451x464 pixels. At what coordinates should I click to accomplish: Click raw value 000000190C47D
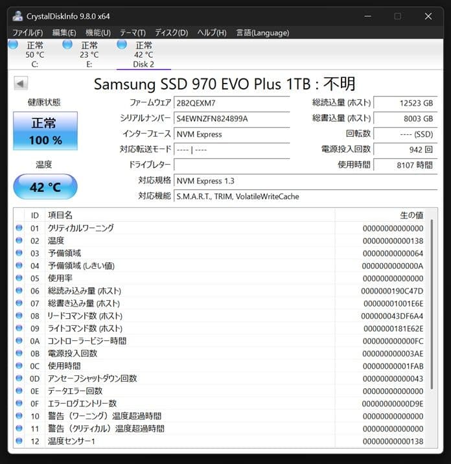click(392, 291)
